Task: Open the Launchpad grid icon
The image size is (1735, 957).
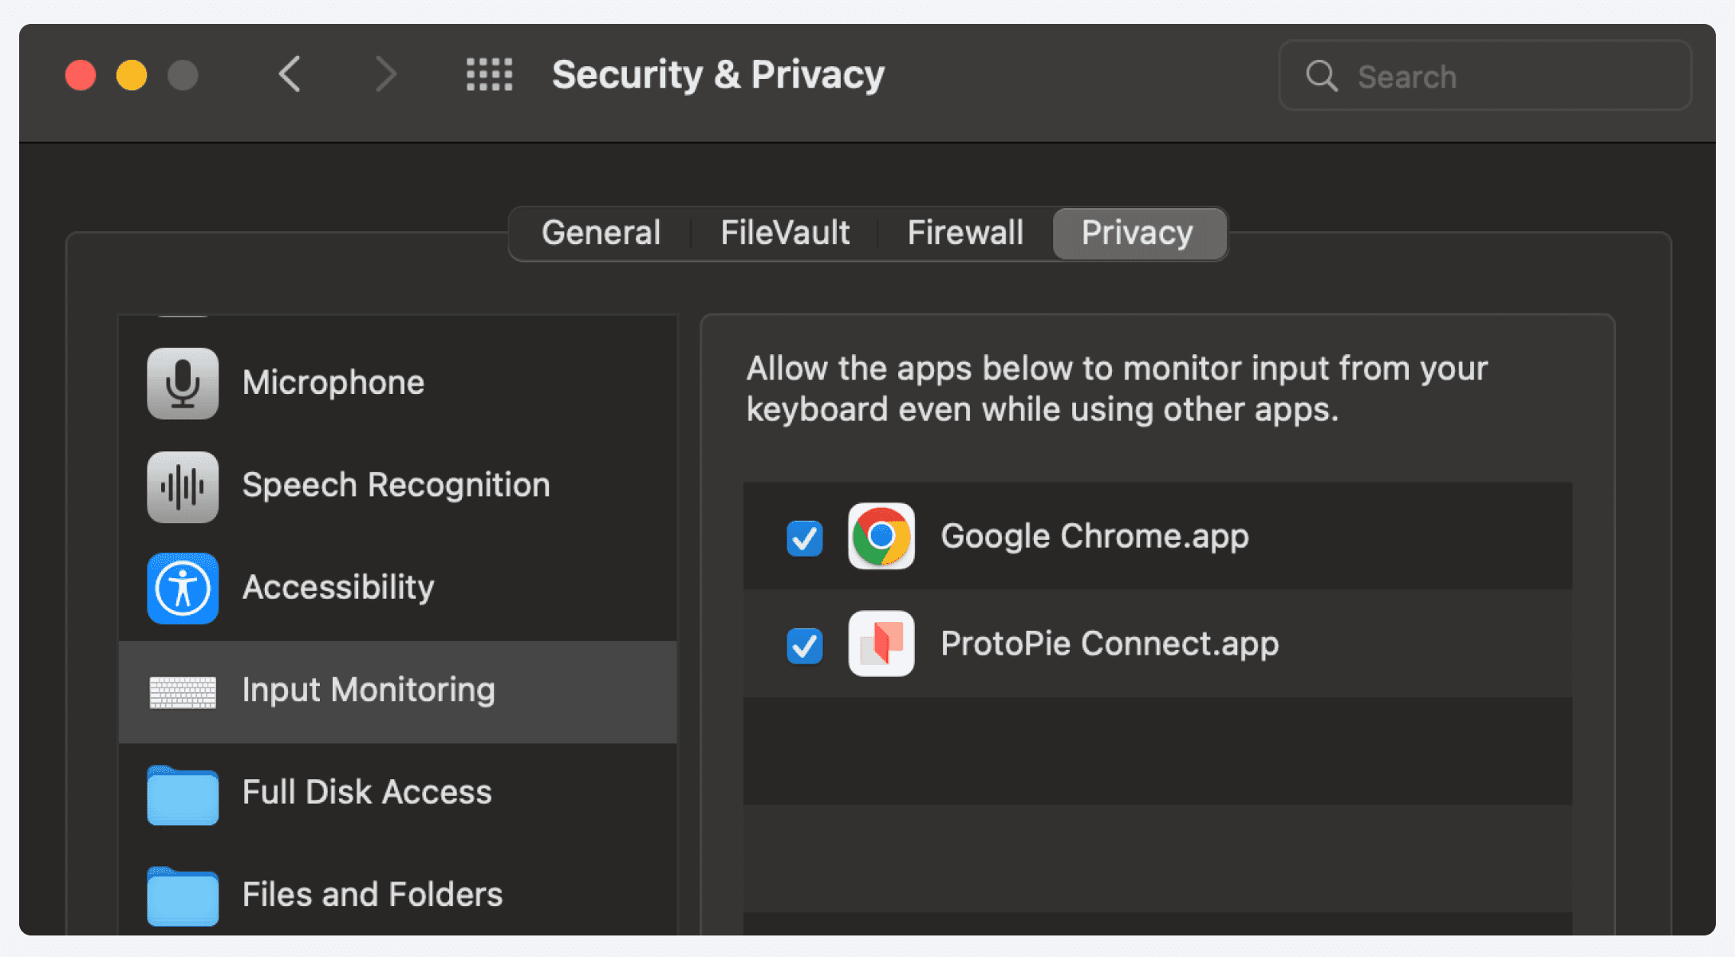Action: point(489,75)
